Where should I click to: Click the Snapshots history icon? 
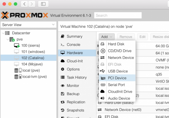(x=63, y=110)
